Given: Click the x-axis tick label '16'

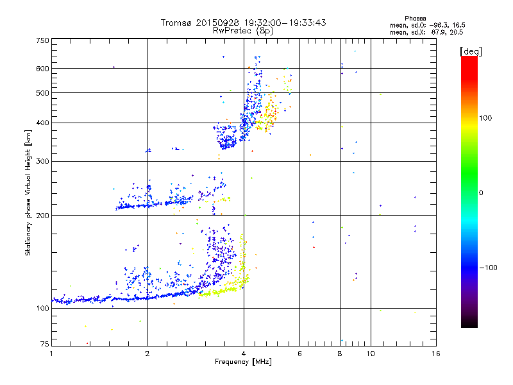Looking at the screenshot, I should 436,354.
